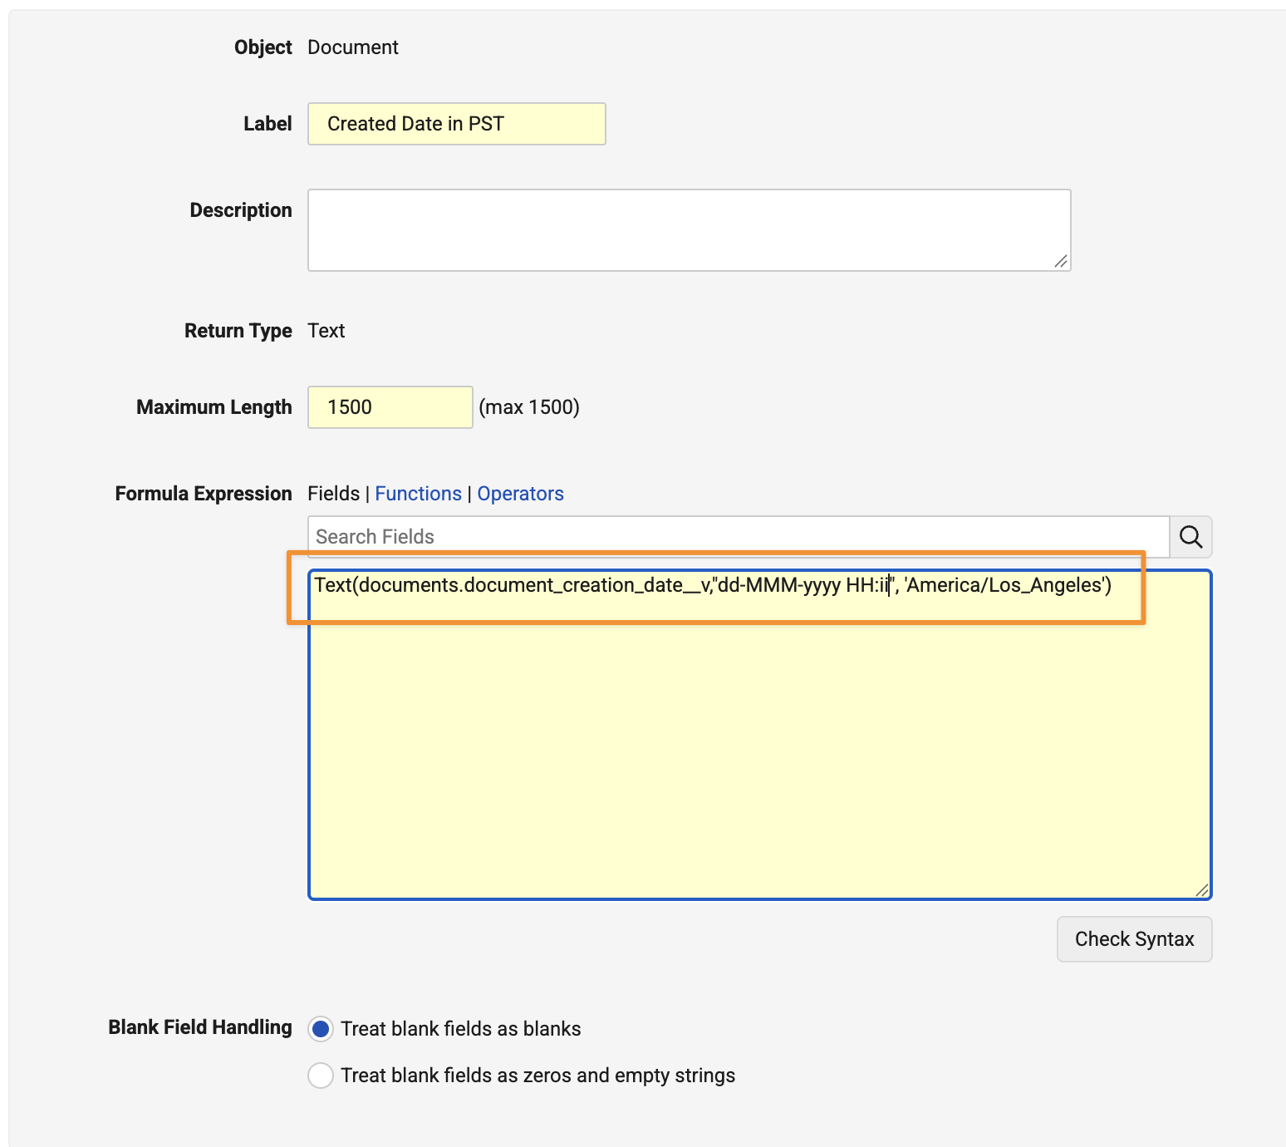The image size is (1286, 1147).
Task: Click the Treat blank fields as blanks label
Action: click(460, 1029)
